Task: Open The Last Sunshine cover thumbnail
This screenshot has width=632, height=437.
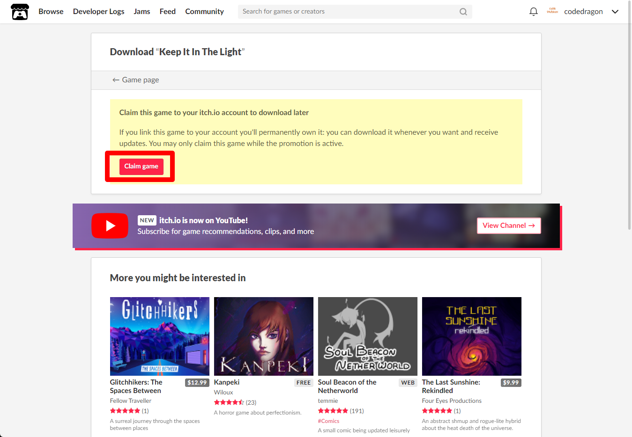Action: (472, 336)
